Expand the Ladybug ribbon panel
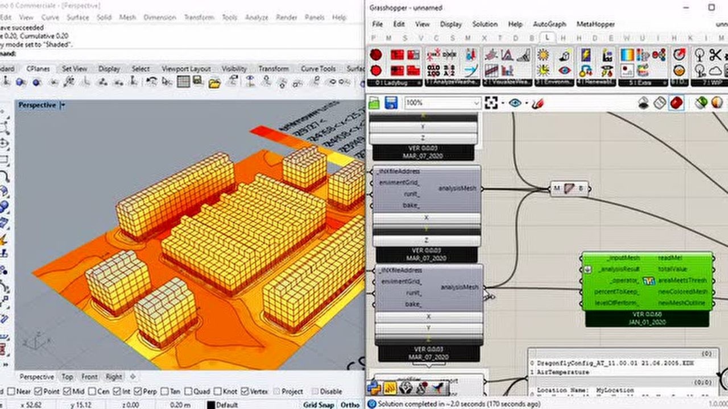 coord(419,83)
